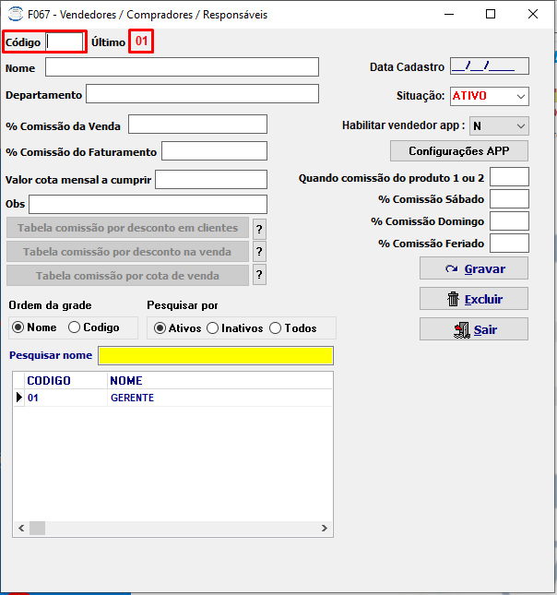Click into the Departamento text field
Screen dimensions: 557x595
202,94
